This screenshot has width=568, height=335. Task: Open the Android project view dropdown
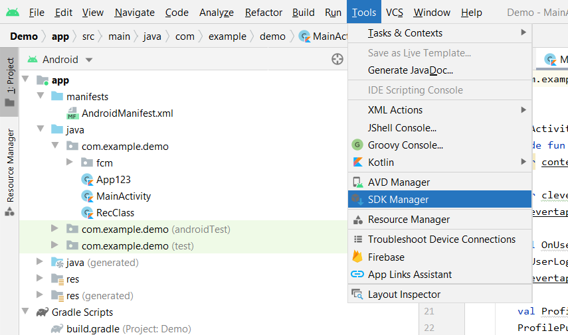pyautogui.click(x=89, y=60)
